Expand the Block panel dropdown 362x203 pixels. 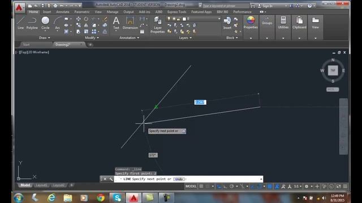232,38
